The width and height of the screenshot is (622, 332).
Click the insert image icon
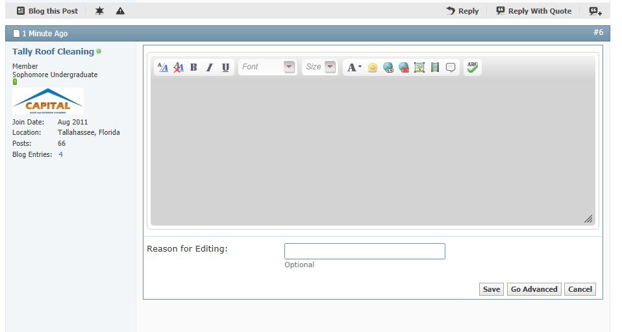419,67
